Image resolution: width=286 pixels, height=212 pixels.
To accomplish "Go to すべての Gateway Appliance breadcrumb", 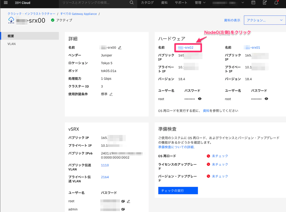I will 78,14.
